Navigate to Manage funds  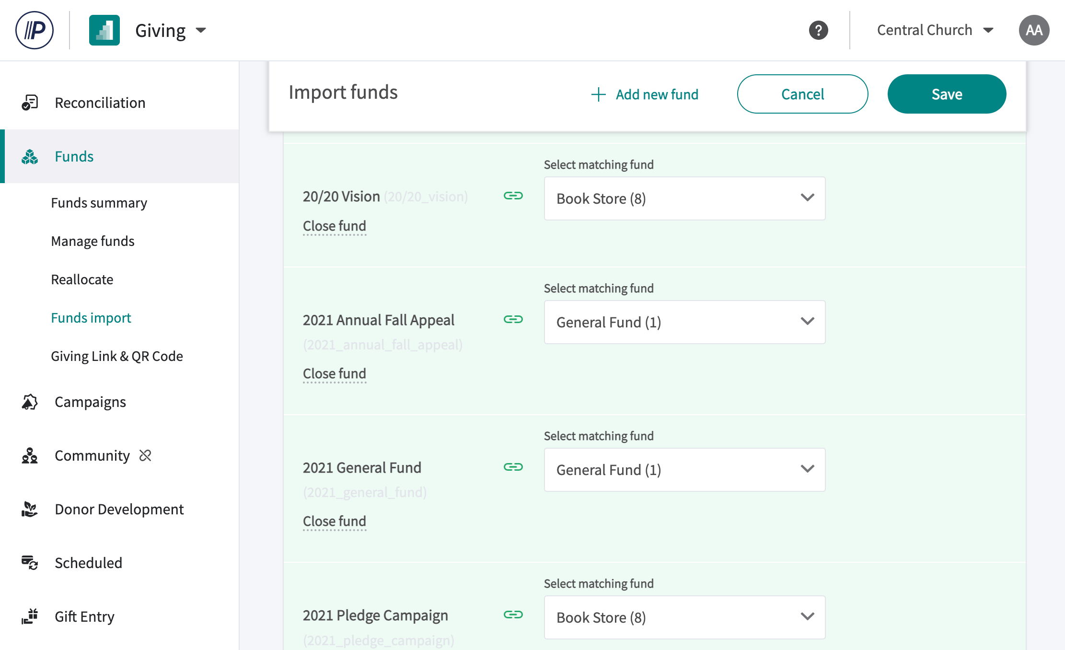93,241
